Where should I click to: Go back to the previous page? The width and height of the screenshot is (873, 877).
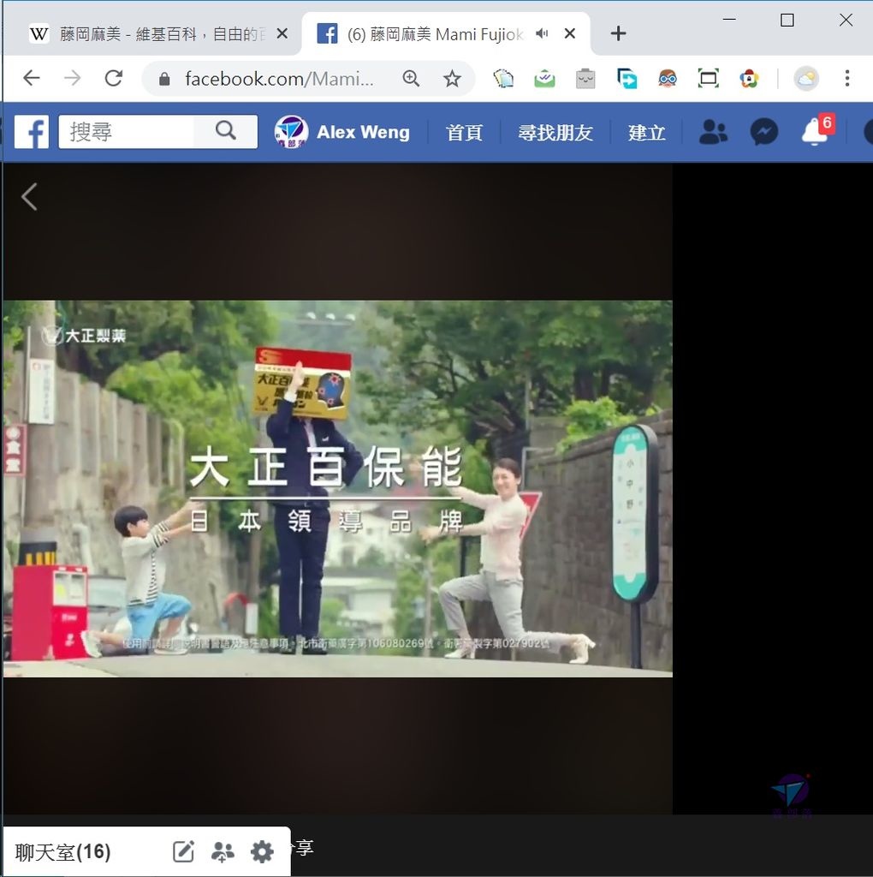pyautogui.click(x=32, y=78)
